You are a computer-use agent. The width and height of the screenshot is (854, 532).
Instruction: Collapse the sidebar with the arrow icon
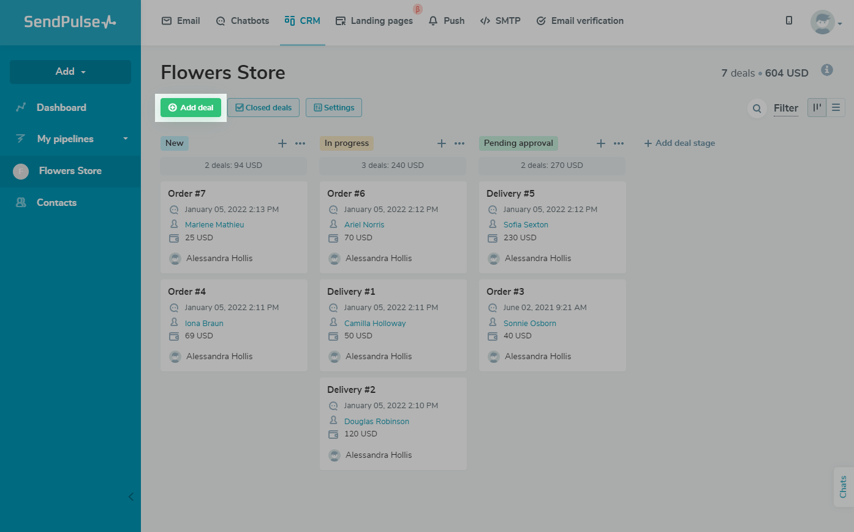[130, 496]
